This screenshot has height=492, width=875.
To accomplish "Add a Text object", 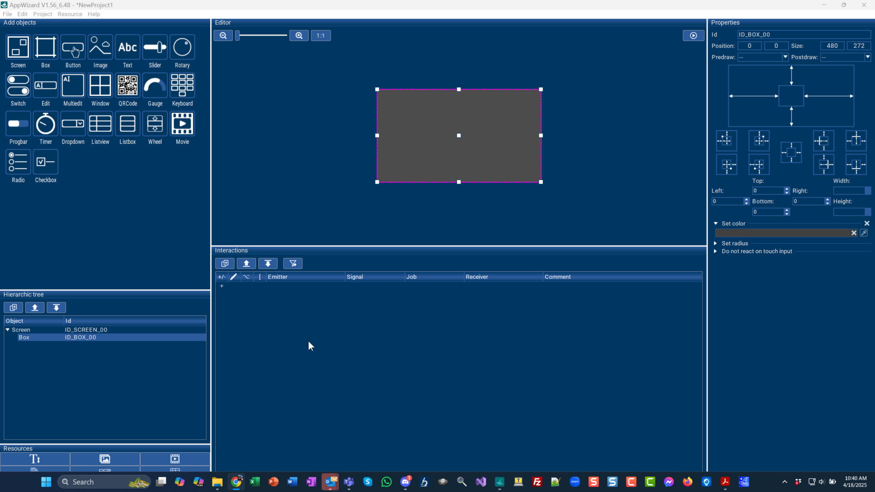I will [x=127, y=47].
